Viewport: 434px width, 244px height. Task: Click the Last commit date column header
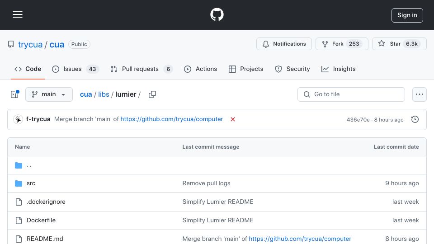(396, 147)
